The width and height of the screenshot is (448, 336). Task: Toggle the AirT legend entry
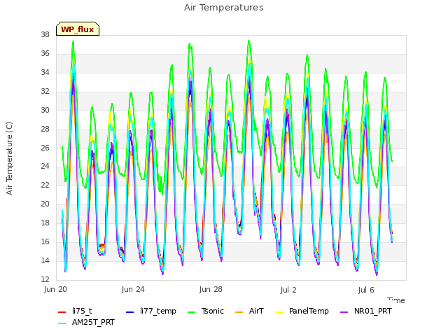tap(249, 311)
